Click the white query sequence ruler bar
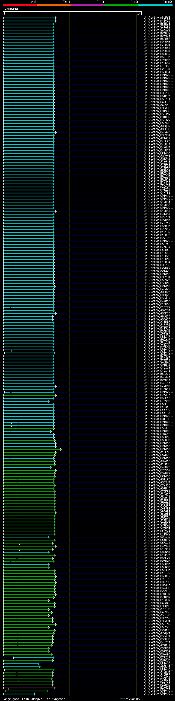This screenshot has height=701, width=175. tap(72, 11)
